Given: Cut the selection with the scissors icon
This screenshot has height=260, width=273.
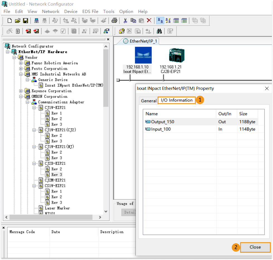Looking at the screenshot, I should pos(125,20).
